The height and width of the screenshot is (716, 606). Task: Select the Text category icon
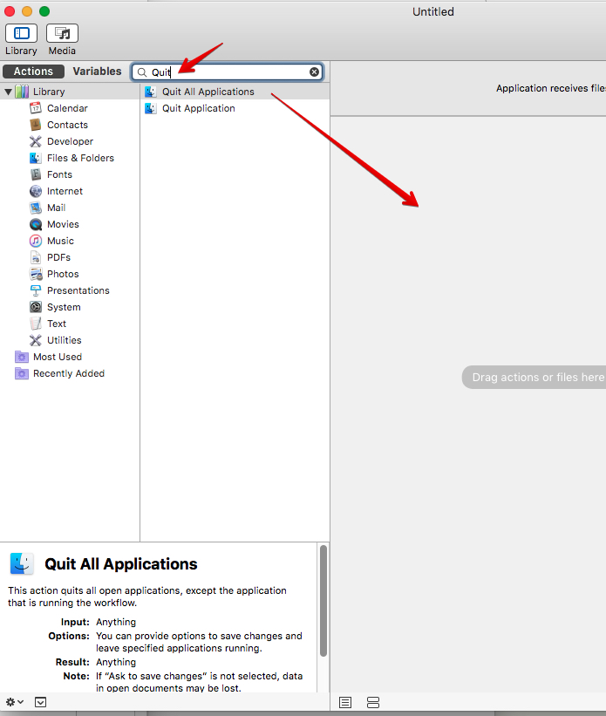point(36,324)
